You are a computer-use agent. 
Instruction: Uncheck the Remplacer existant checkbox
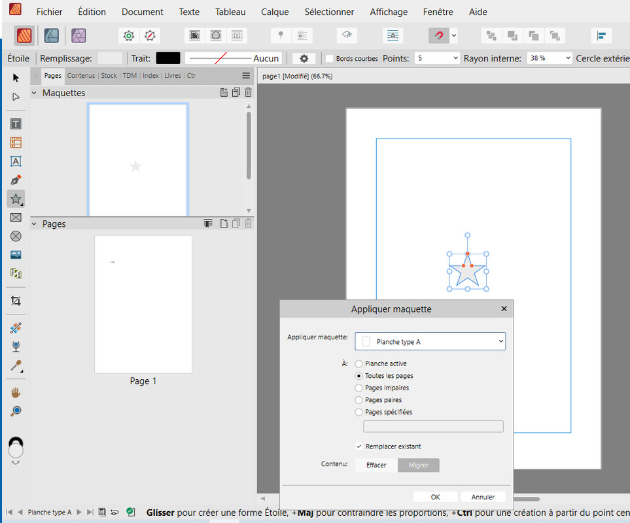(359, 447)
